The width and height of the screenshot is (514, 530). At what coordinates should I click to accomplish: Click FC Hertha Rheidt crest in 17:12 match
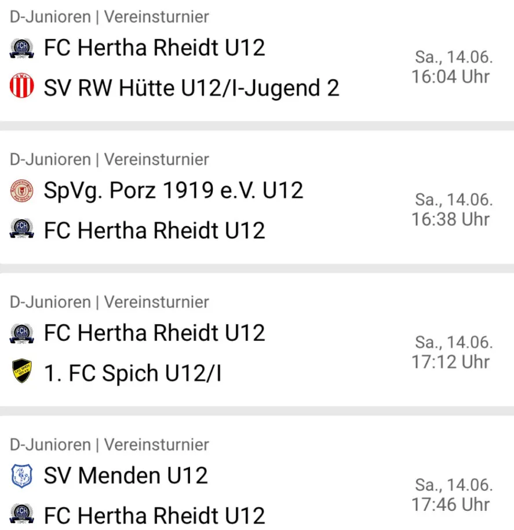[x=21, y=333]
